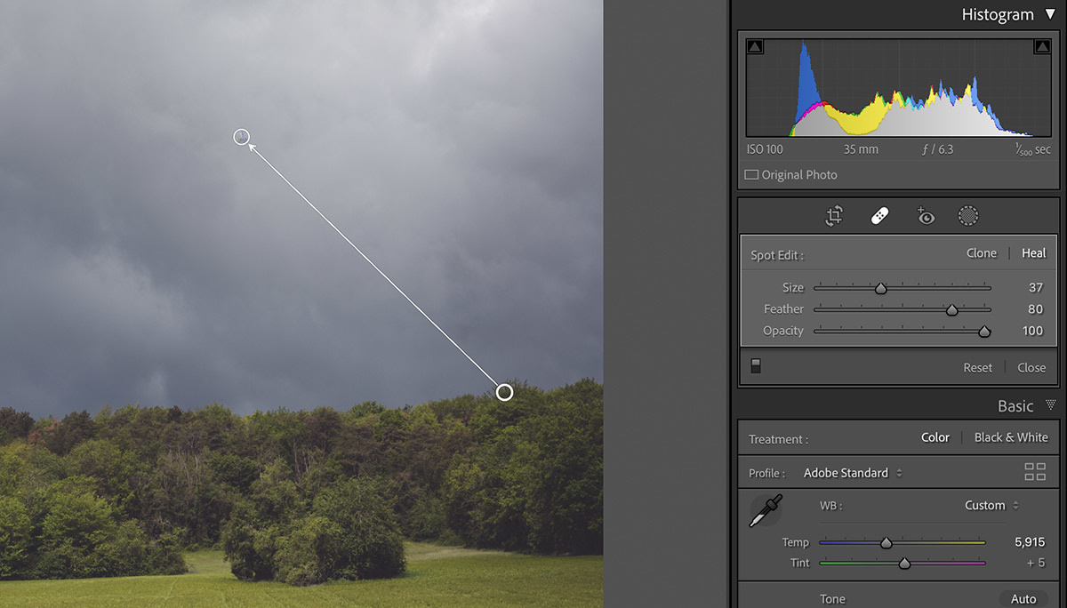Screen dimensions: 1067x608
Task: Toggle shadow clipping indicator in histogram
Action: (x=755, y=47)
